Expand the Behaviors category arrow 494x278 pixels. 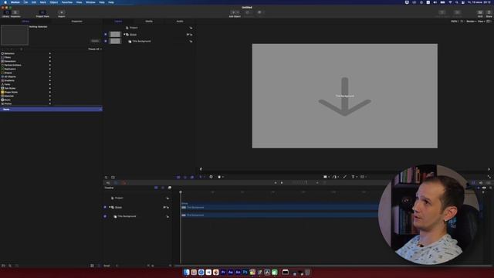pos(49,53)
